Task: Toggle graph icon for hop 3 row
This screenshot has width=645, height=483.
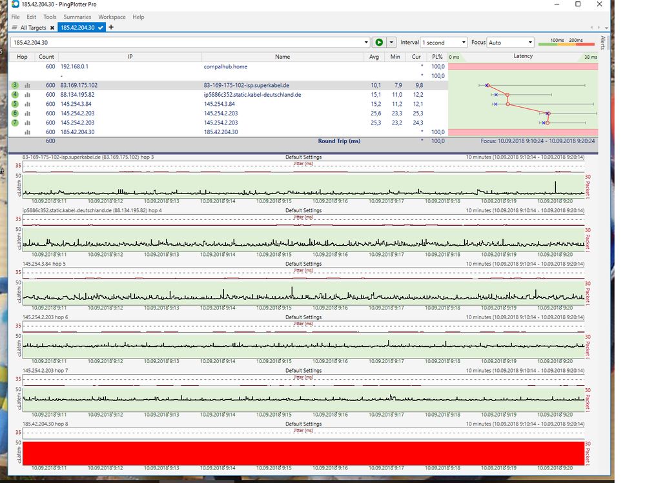Action: click(x=28, y=85)
